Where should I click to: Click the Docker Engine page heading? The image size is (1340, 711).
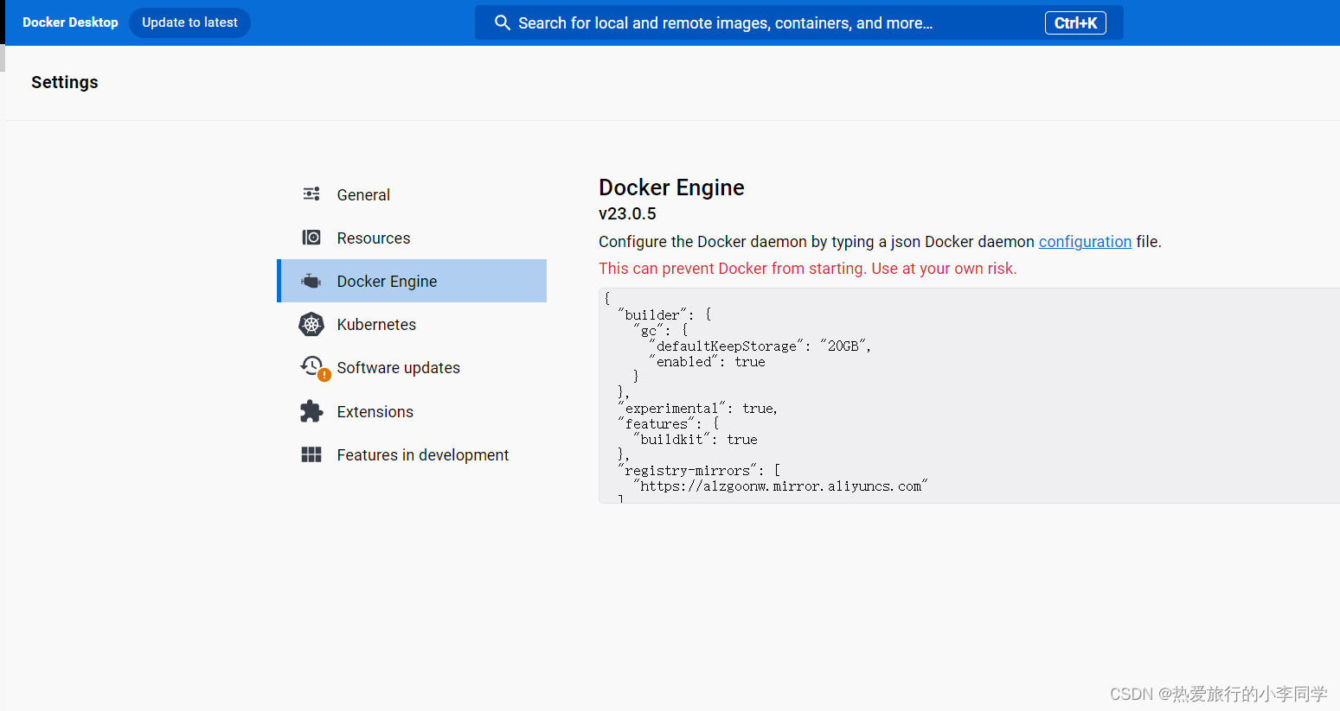click(671, 187)
